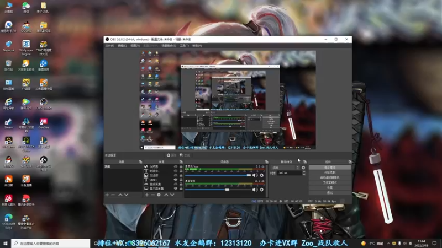This screenshot has height=248, width=442.
Task: Mute the Mic/Aux speaker icon
Action: coord(255,175)
